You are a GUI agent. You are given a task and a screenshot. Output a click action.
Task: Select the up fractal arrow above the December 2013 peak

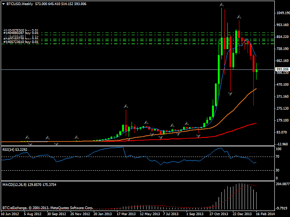[x=239, y=17]
